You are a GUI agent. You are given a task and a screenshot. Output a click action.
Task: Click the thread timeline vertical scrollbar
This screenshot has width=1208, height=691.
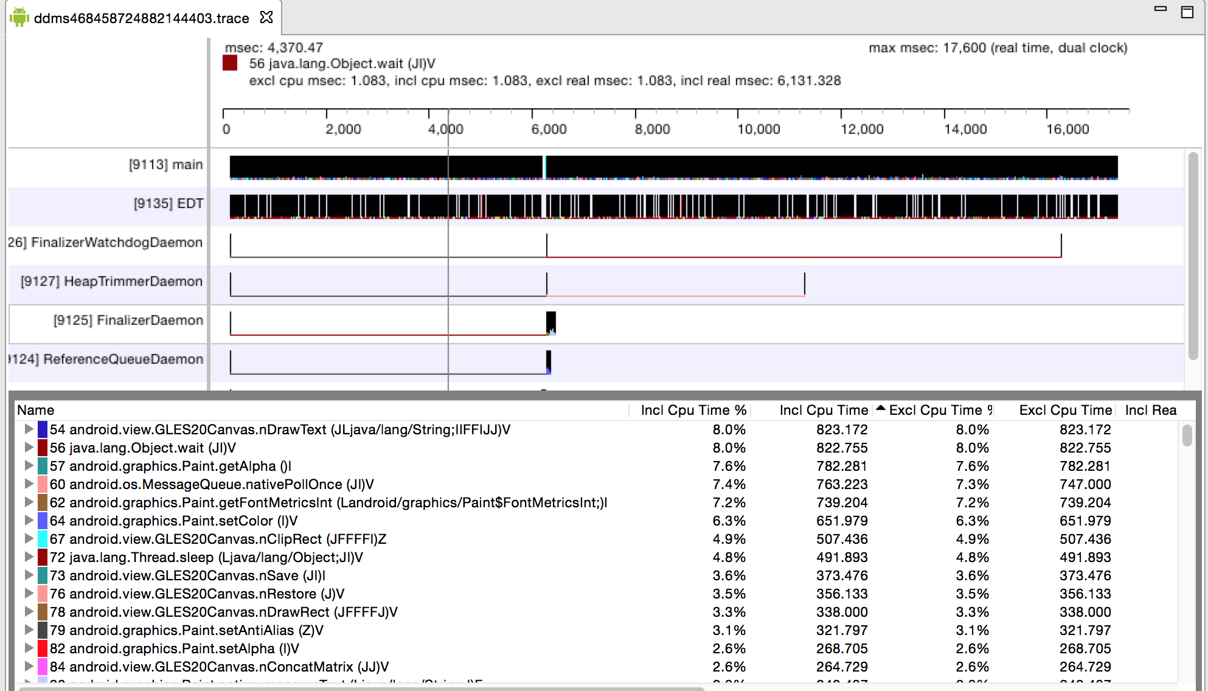(1193, 255)
